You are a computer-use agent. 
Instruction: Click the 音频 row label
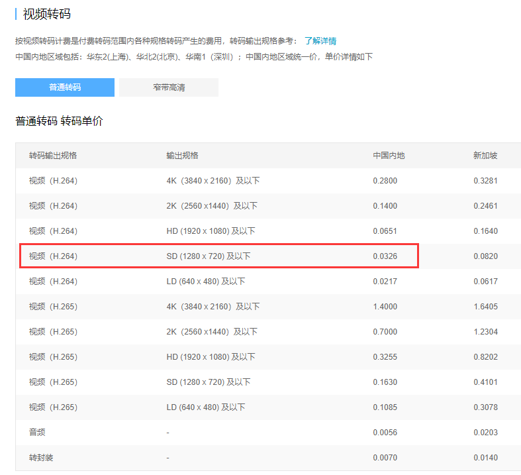(x=37, y=433)
